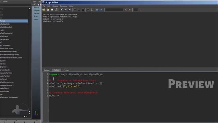Switch to the first Python tab
Viewport: 218px width, 123px height.
tap(47, 70)
